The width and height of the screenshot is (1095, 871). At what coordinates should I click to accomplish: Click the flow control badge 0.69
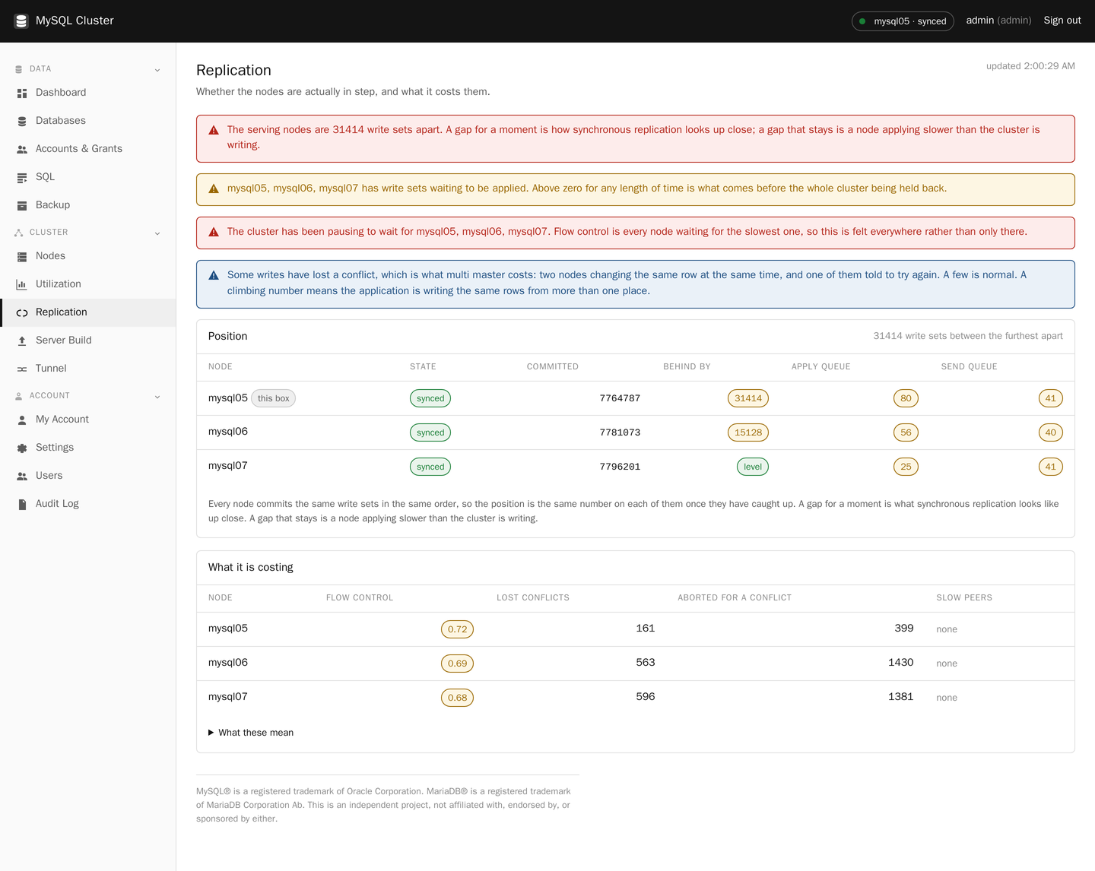coord(458,664)
